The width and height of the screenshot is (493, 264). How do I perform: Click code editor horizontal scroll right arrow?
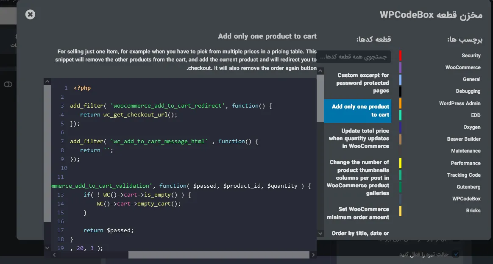point(313,255)
